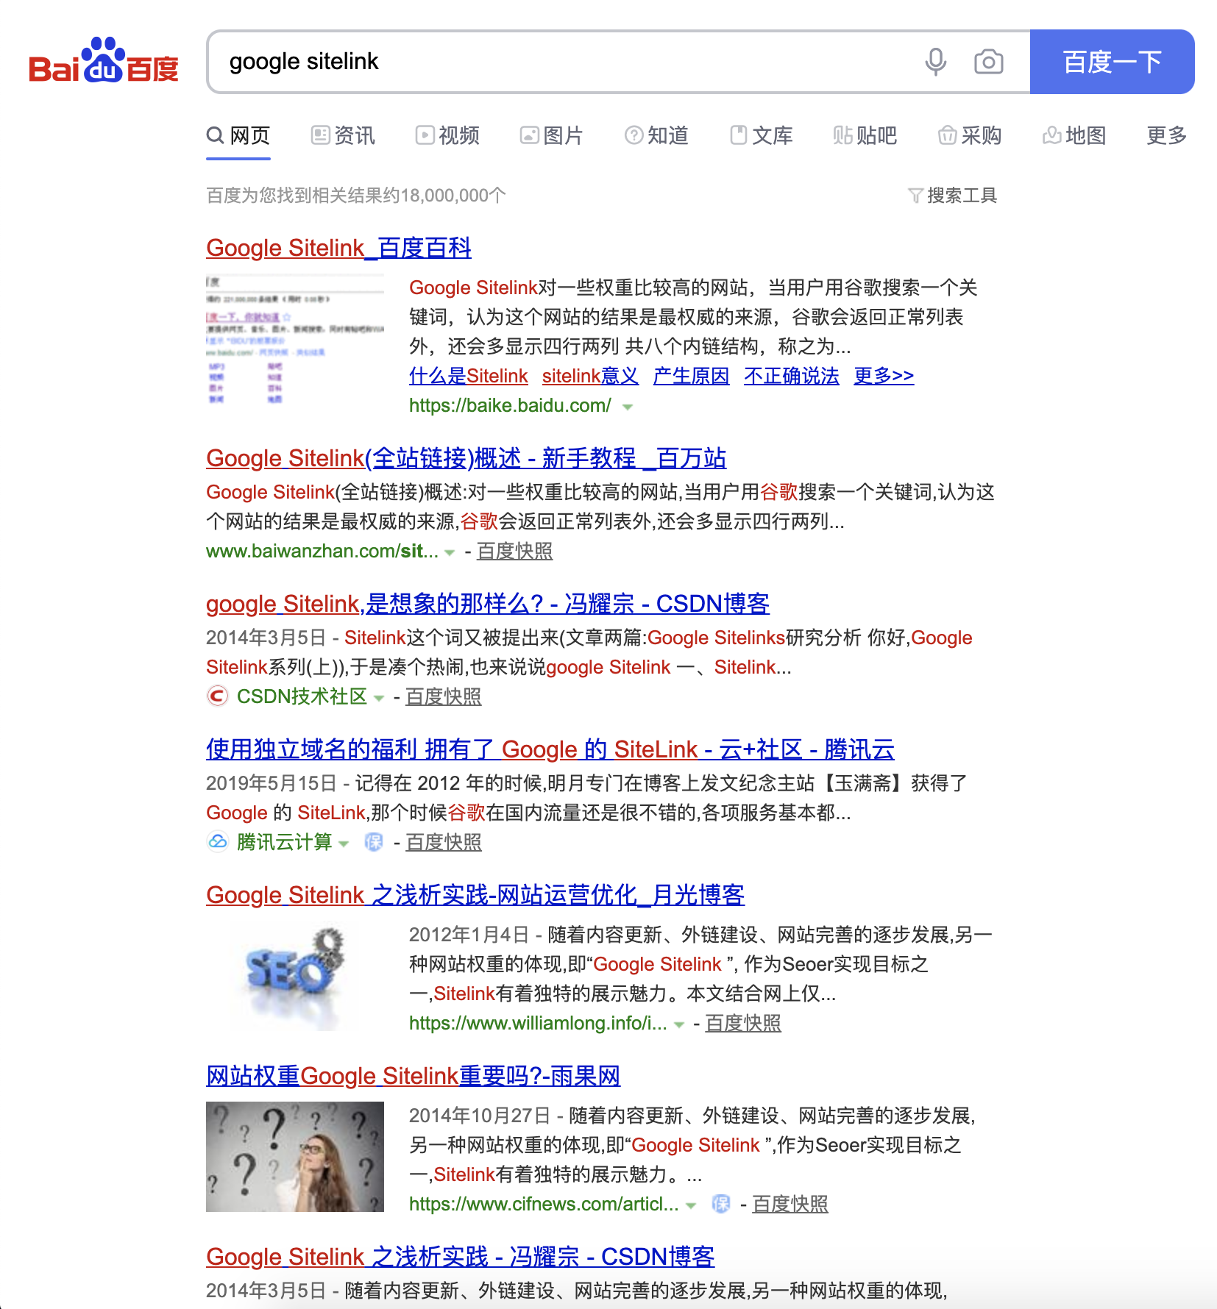This screenshot has height=1309, width=1217.
Task: Click 腾讯云计算 source link
Action: coord(285,842)
